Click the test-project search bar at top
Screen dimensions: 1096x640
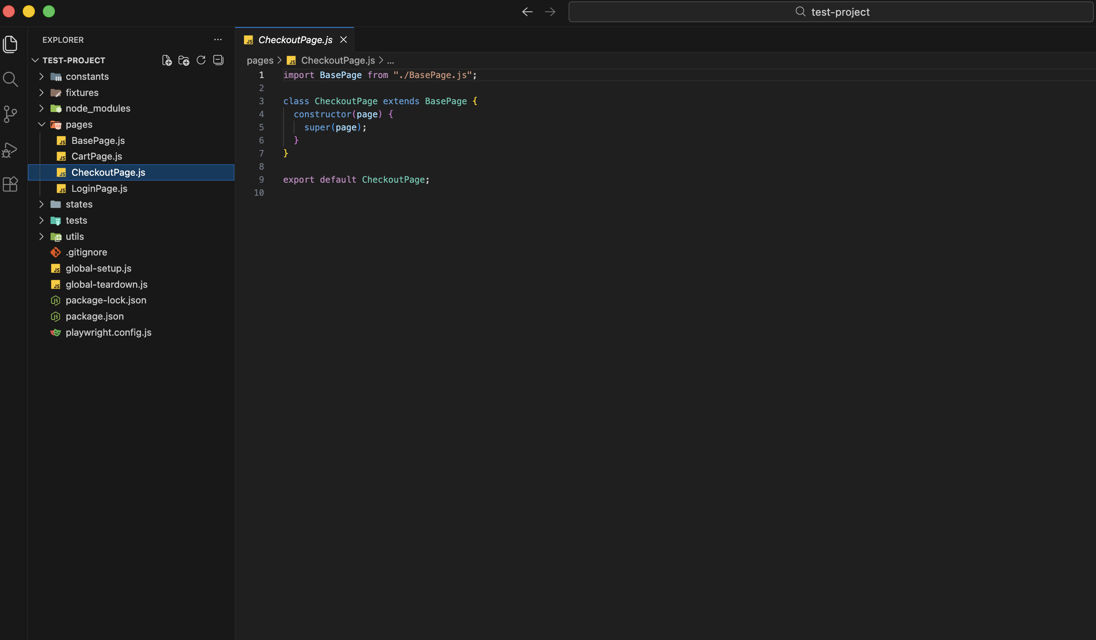829,12
